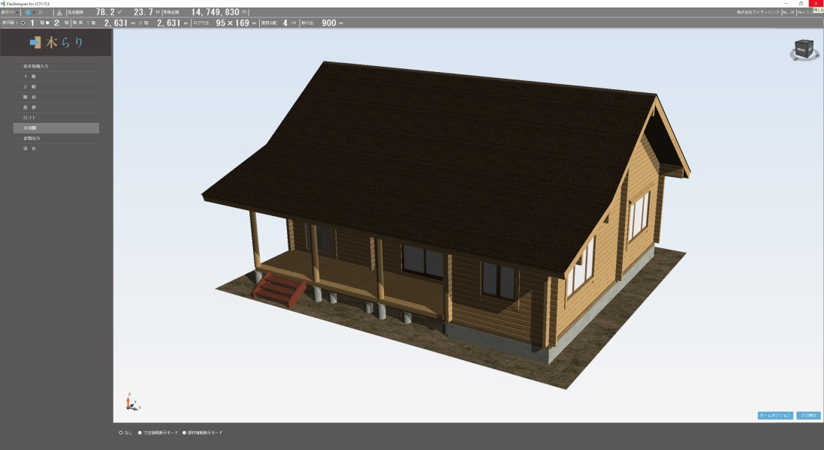This screenshot has width=824, height=450.
Task: Expand the dropdown arrow beside the back icon
Action: pyautogui.click(x=35, y=13)
